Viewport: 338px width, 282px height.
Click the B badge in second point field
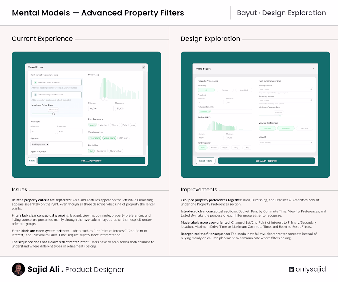tap(36, 95)
